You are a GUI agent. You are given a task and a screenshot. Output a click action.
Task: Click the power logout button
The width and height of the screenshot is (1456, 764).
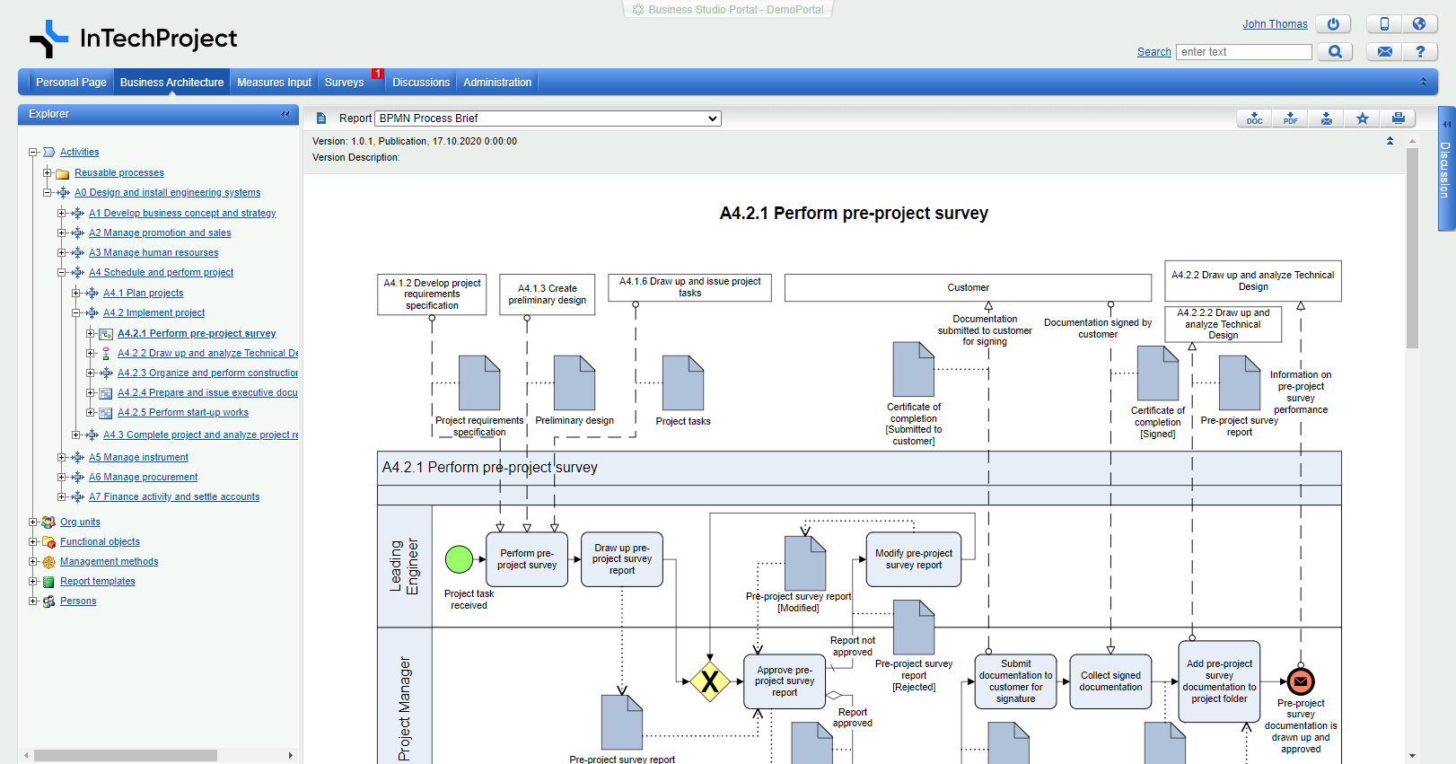pyautogui.click(x=1333, y=24)
